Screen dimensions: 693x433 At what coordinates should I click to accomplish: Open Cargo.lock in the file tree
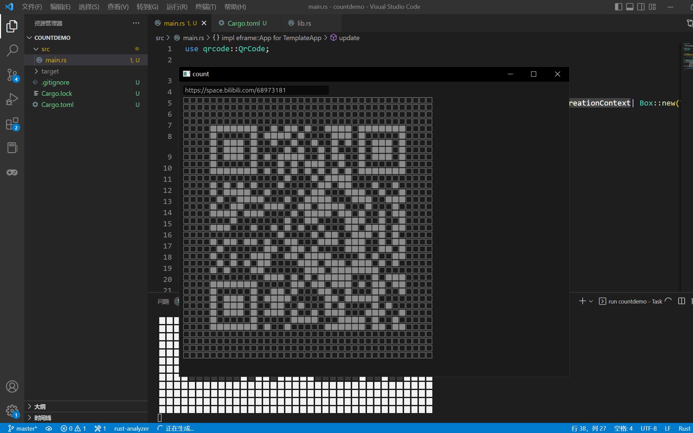pos(86,93)
